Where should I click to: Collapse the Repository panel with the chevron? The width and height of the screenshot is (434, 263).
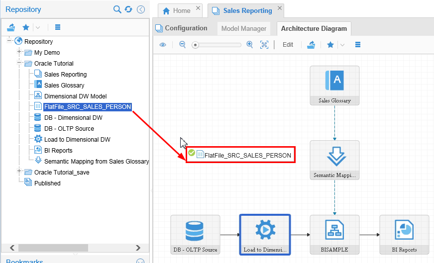141,9
